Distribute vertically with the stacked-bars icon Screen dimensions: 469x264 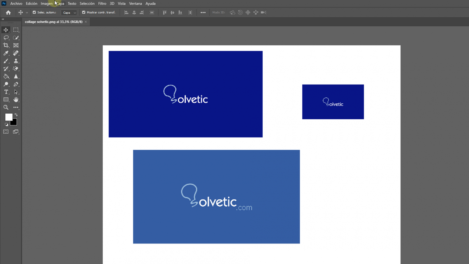152,13
